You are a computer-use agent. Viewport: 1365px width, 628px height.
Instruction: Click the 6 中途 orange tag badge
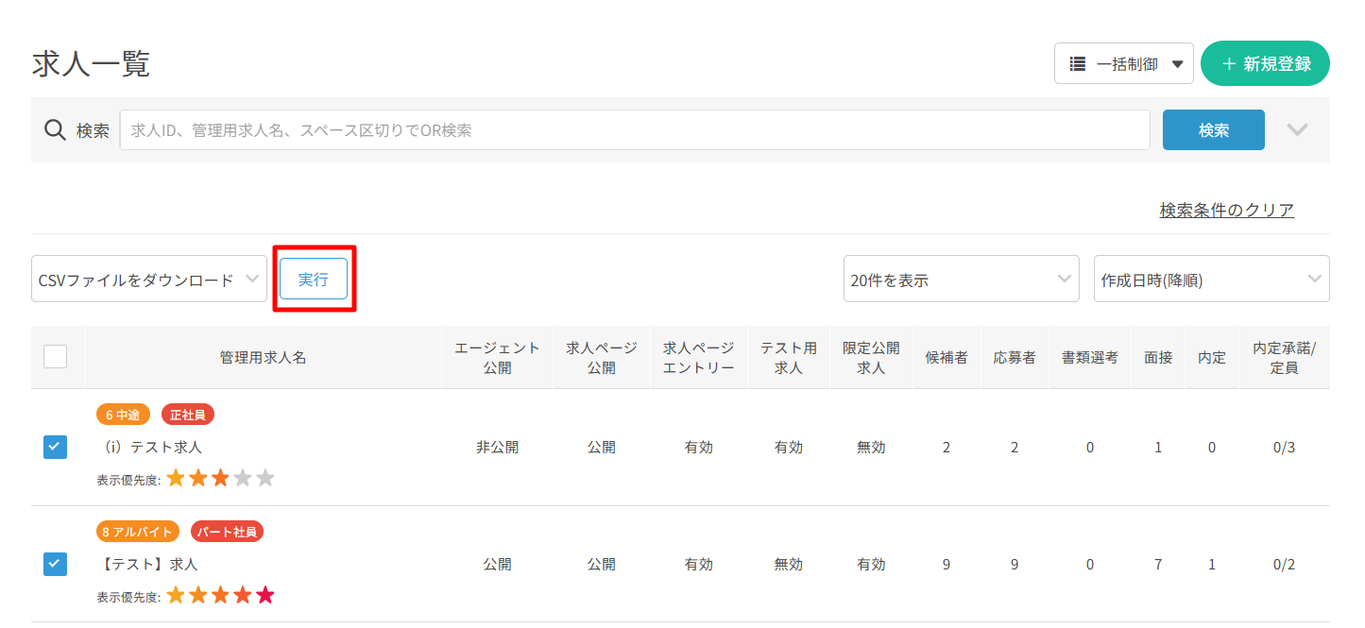tap(123, 415)
